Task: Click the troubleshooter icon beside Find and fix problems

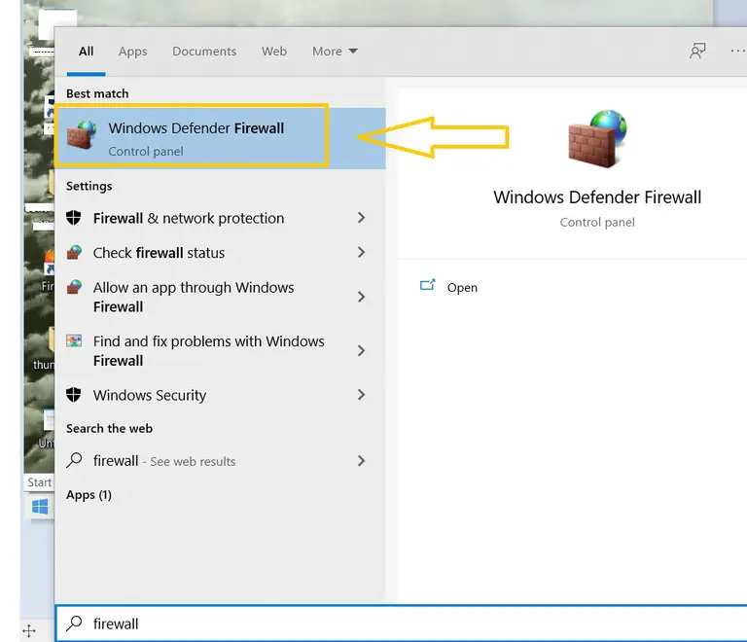Action: (x=74, y=340)
